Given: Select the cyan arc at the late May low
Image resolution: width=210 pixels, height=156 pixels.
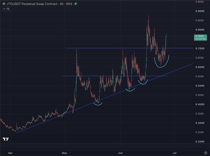Looking at the screenshot, I should [x=98, y=104].
